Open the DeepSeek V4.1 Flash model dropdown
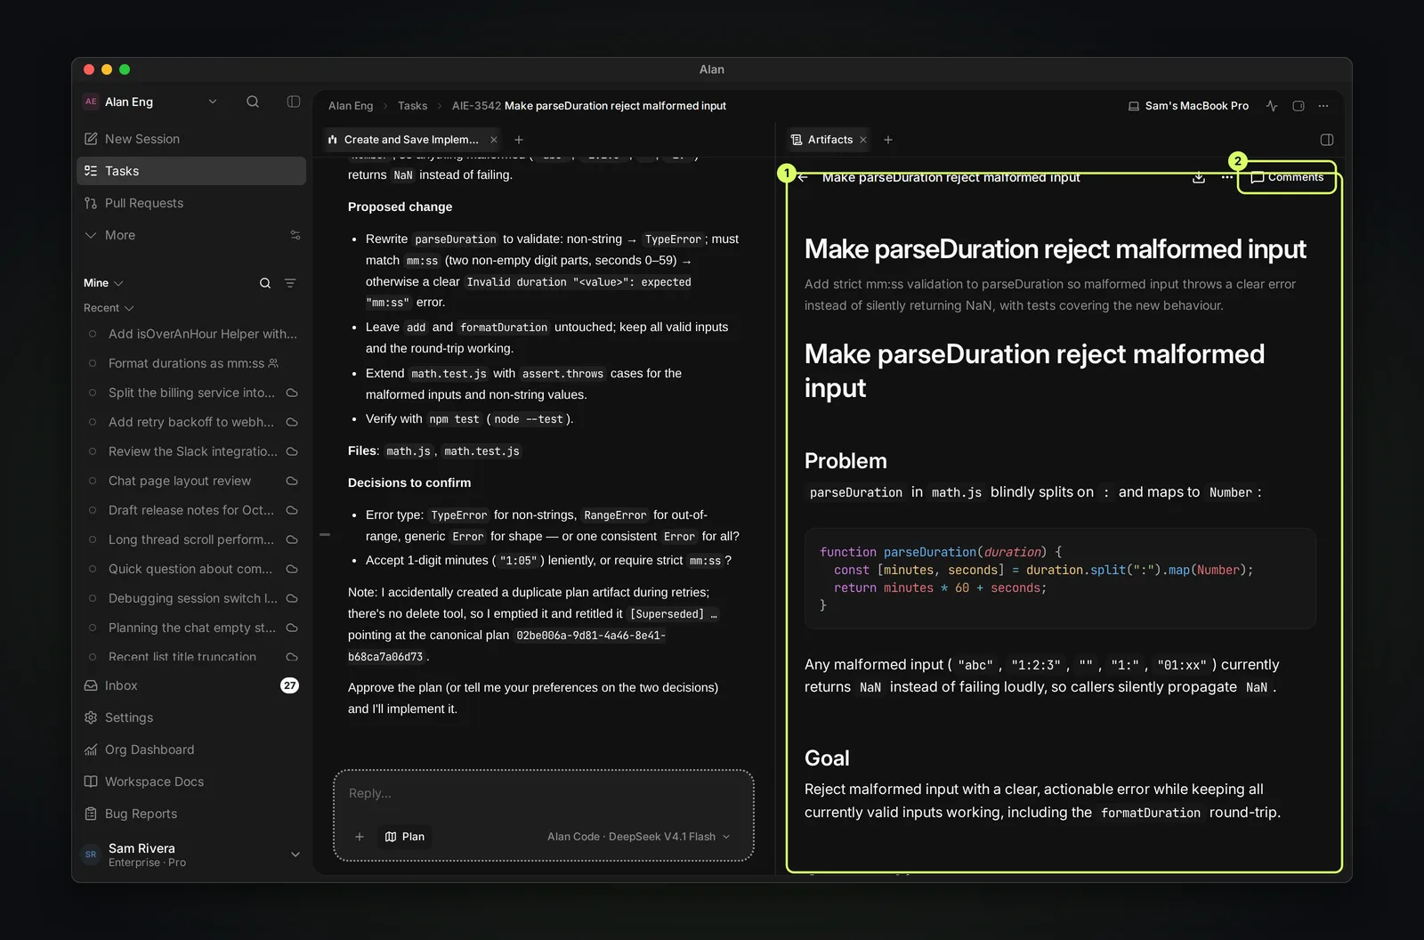Screen dimensions: 1424x940 639,837
